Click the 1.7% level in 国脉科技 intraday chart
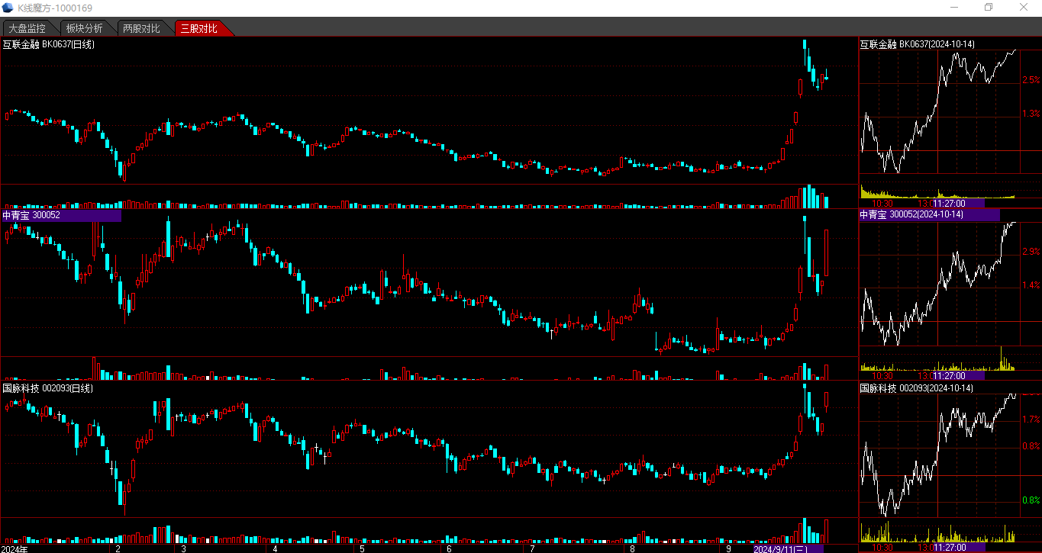 click(1031, 420)
